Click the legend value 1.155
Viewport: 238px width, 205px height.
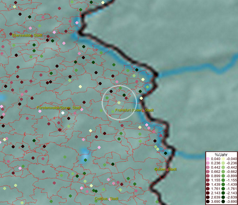pos(215,180)
